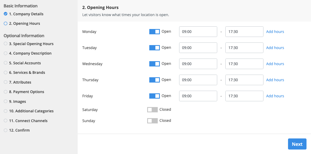
Task: Open step 4. Company Description
Action: click(x=30, y=53)
